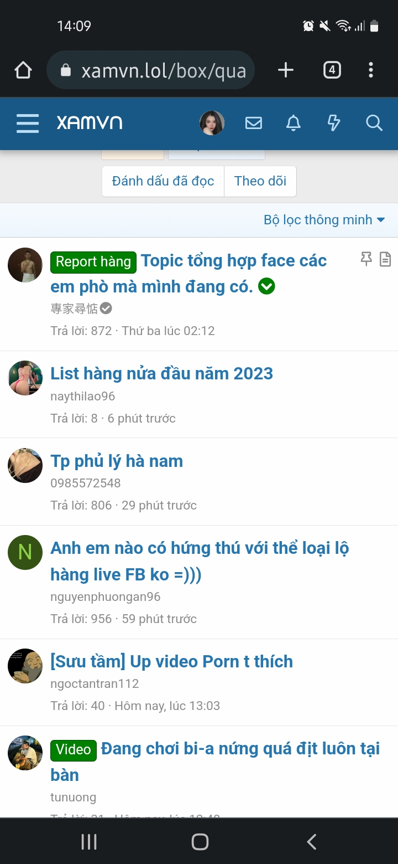The width and height of the screenshot is (398, 864).
Task: Open the inbox envelope icon
Action: click(x=254, y=123)
